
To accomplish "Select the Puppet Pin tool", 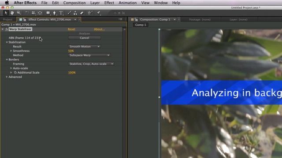I will [99, 13].
